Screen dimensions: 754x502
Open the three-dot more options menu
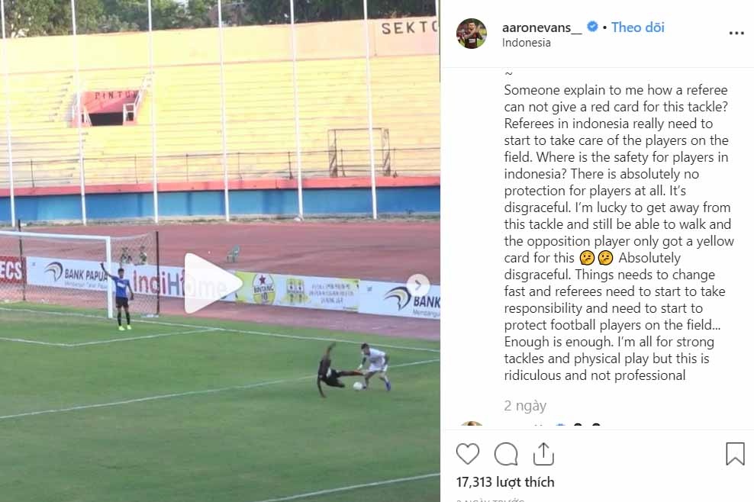[736, 34]
